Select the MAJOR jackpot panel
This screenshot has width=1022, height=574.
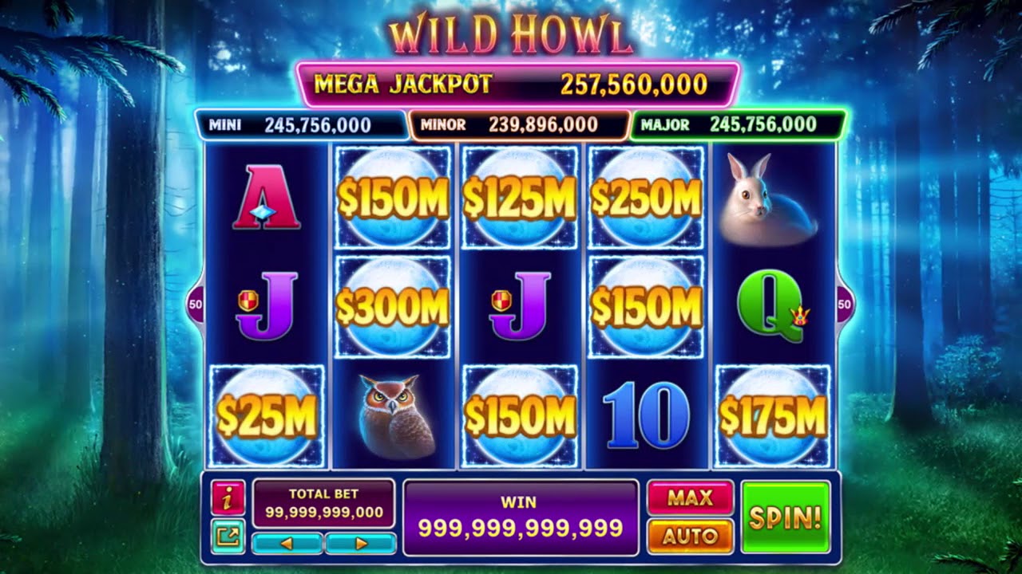(x=738, y=125)
